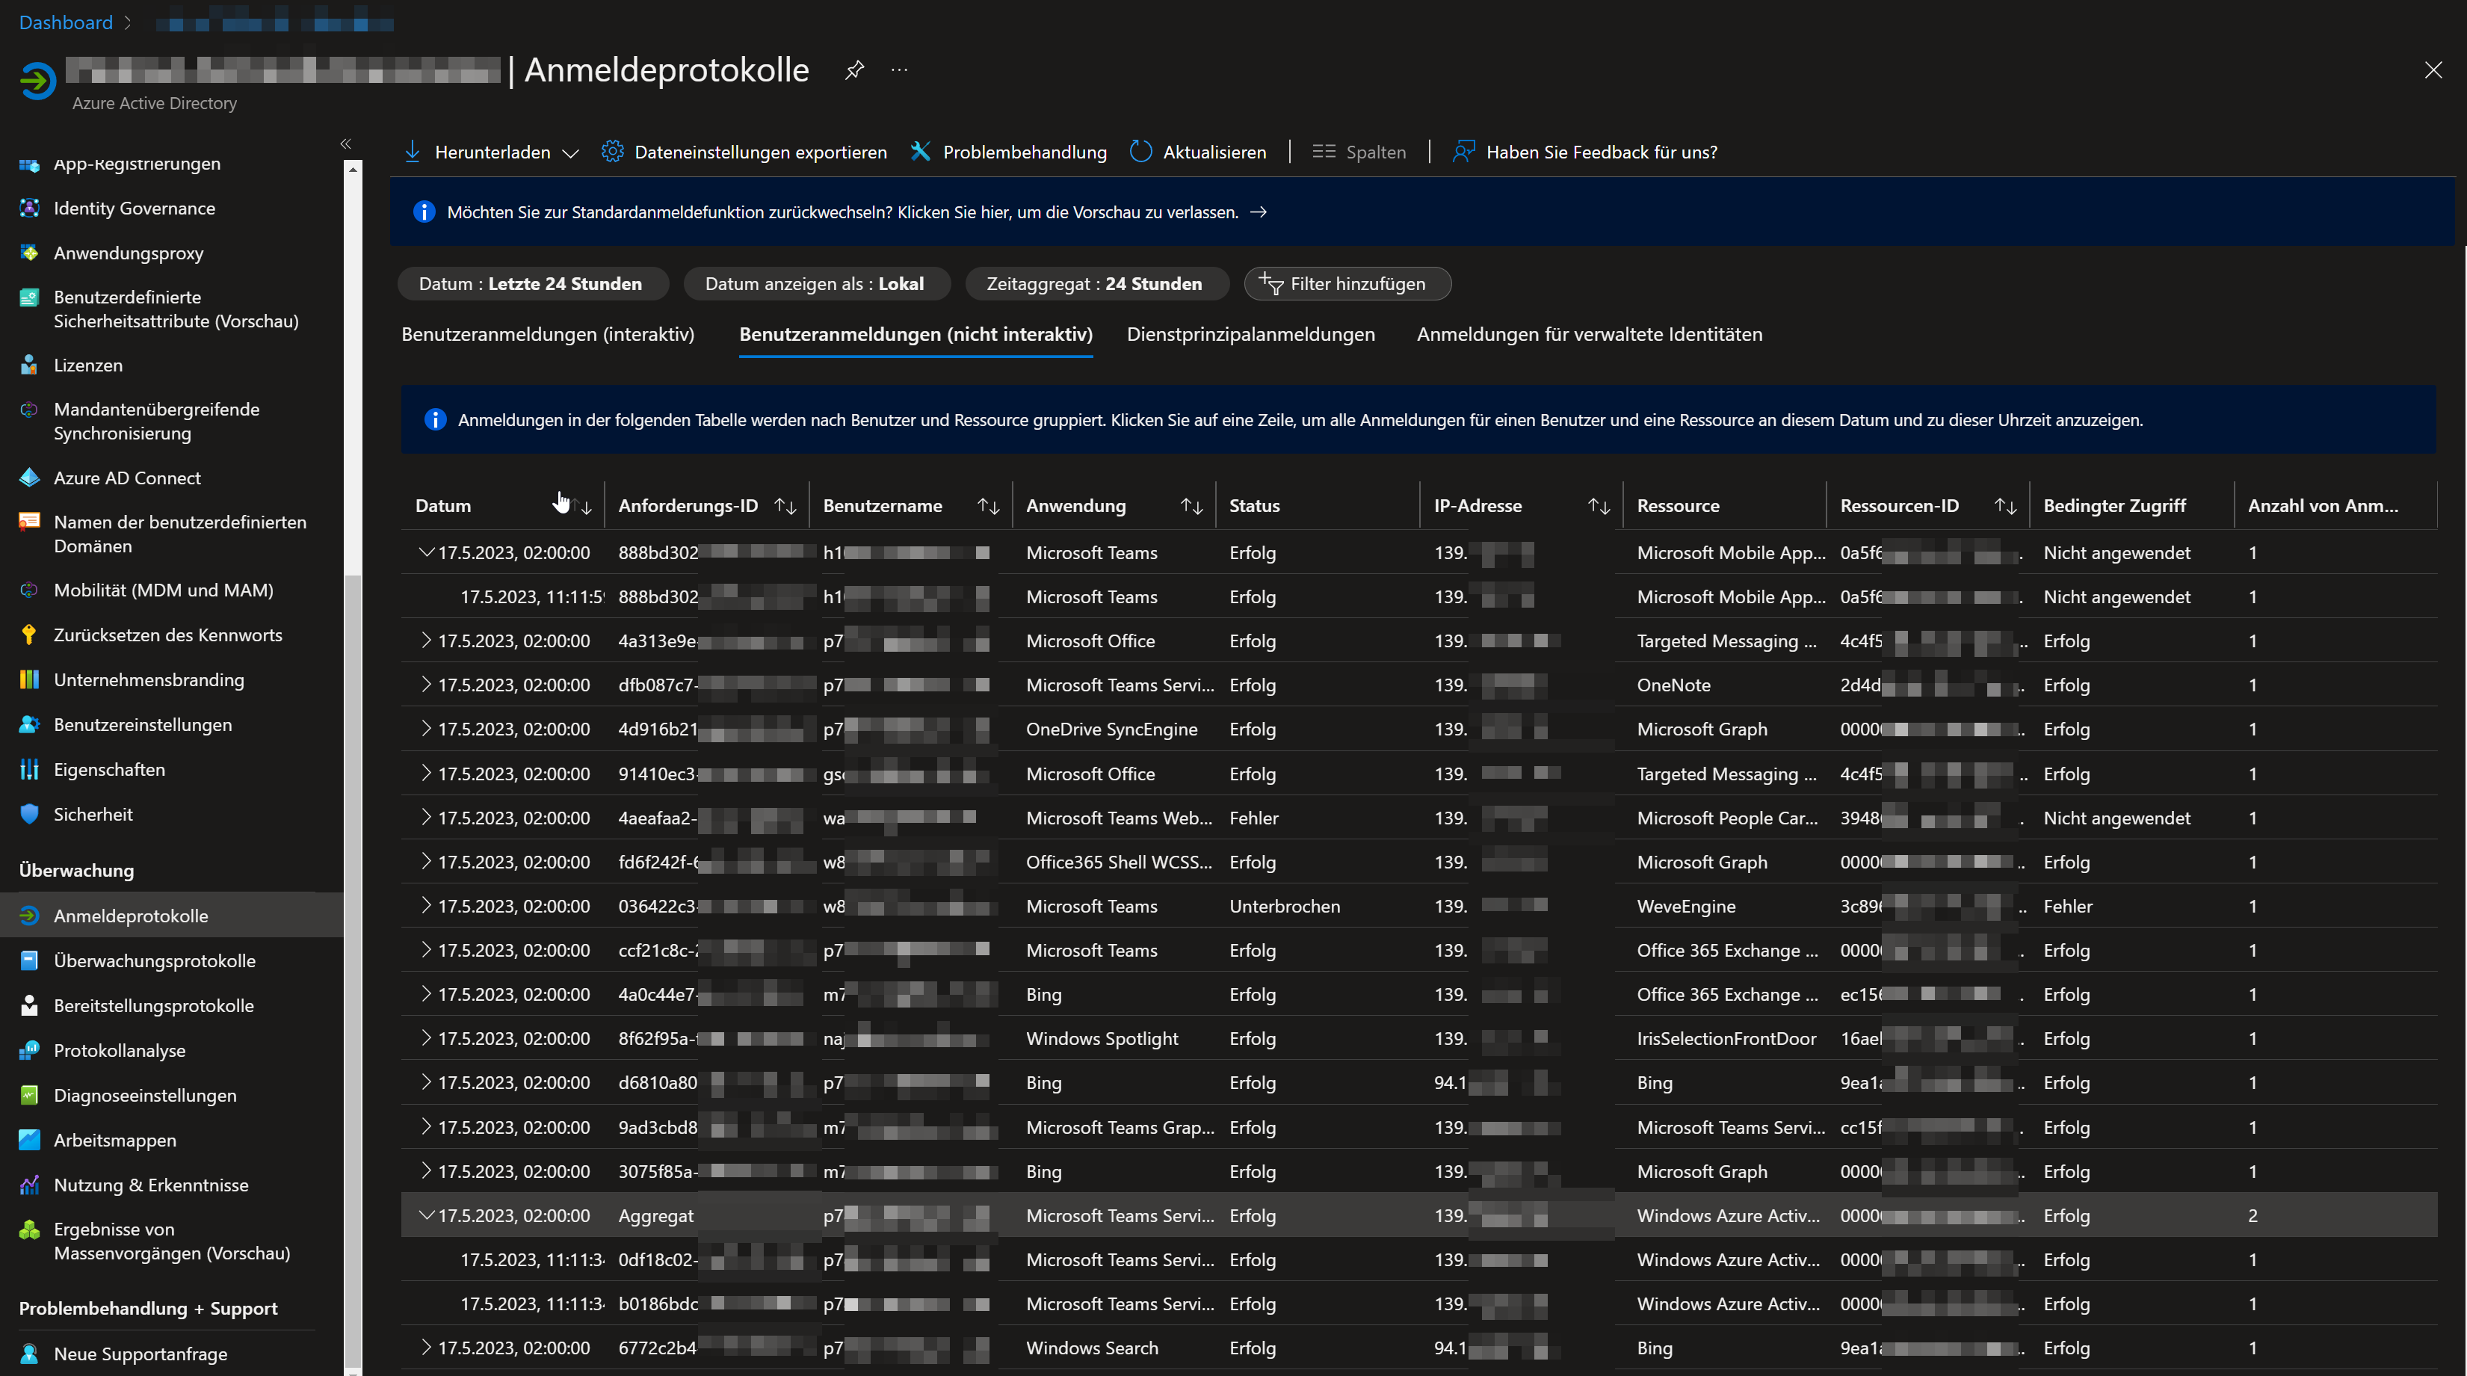This screenshot has height=1376, width=2467.
Task: Open the more options ellipsis menu
Action: pyautogui.click(x=899, y=70)
